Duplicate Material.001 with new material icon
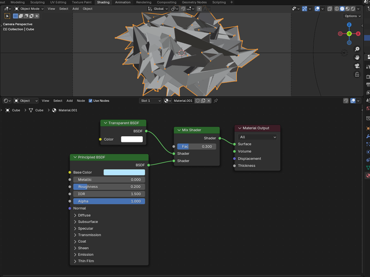370x277 pixels. [203, 101]
